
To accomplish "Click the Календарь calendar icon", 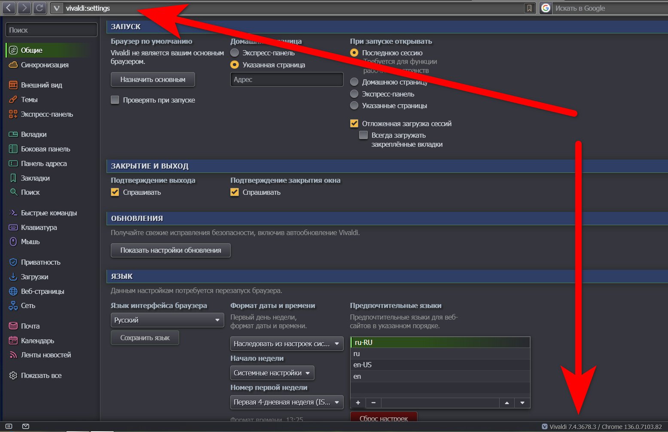I will 13,341.
